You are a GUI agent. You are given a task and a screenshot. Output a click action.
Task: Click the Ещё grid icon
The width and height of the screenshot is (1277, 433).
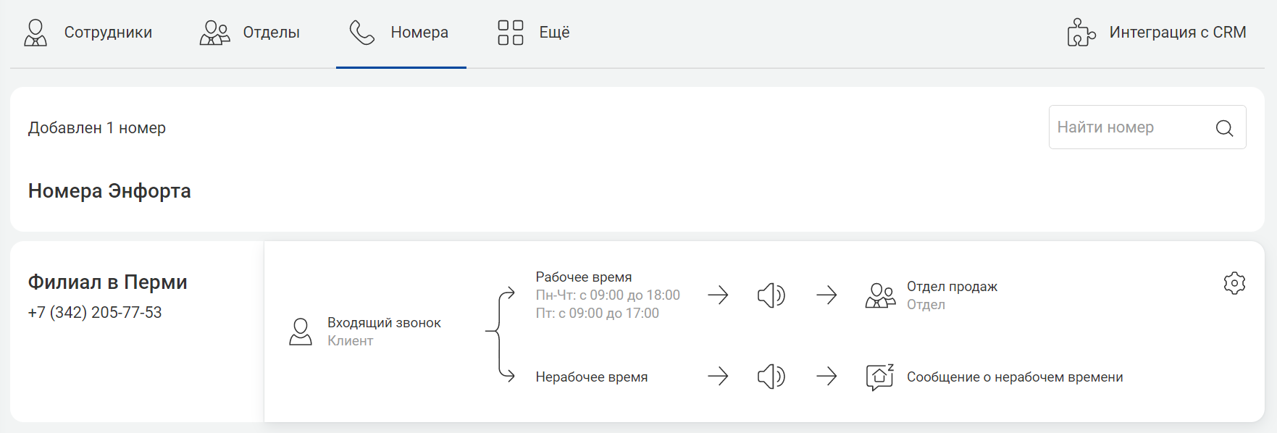click(511, 33)
